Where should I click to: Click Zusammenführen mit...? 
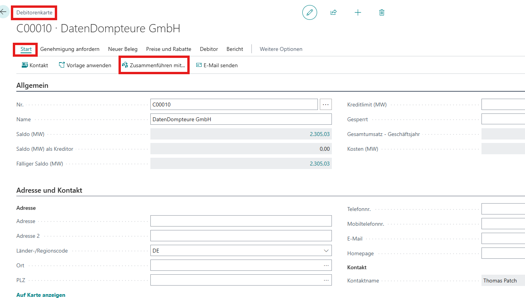(154, 65)
